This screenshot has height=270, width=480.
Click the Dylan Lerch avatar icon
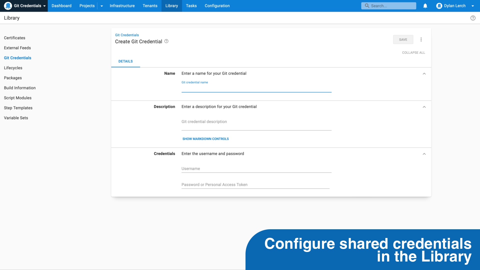pyautogui.click(x=439, y=5)
